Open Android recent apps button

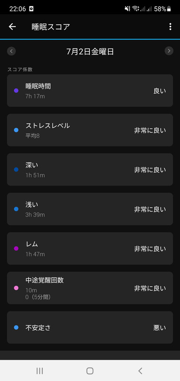point(40,371)
